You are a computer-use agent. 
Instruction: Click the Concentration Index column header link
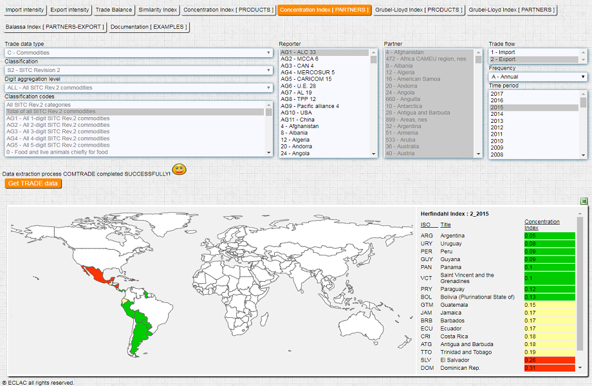point(541,225)
